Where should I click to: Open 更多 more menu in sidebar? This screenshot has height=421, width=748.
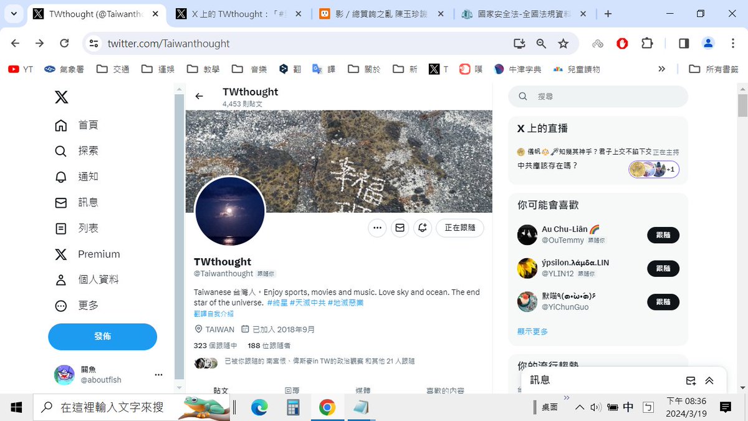pyautogui.click(x=77, y=306)
